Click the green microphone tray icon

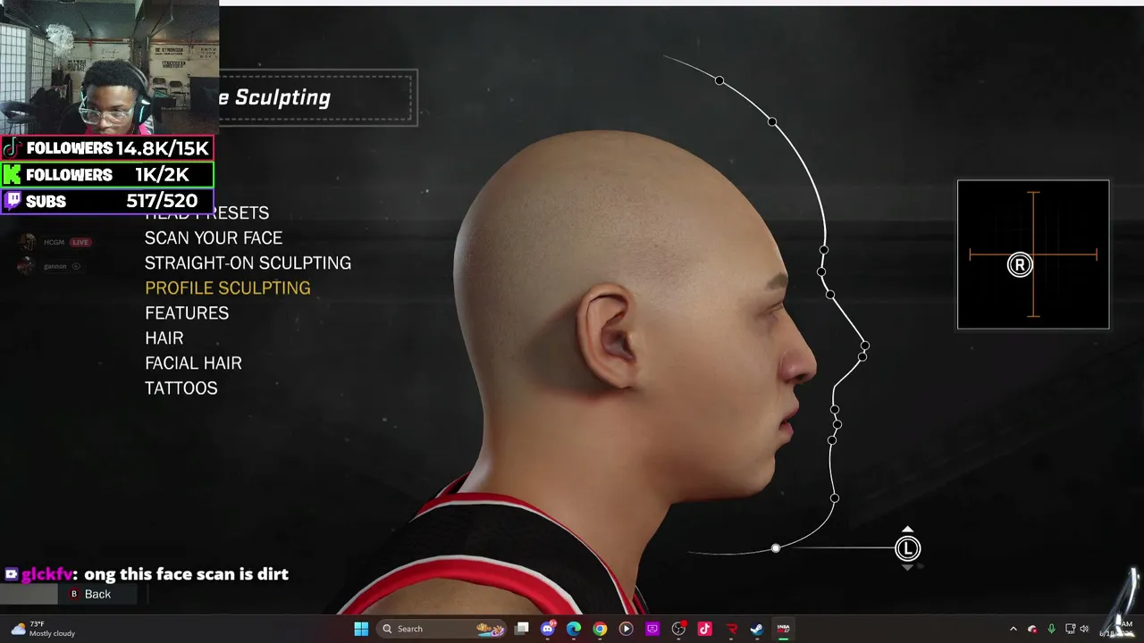click(x=1051, y=629)
